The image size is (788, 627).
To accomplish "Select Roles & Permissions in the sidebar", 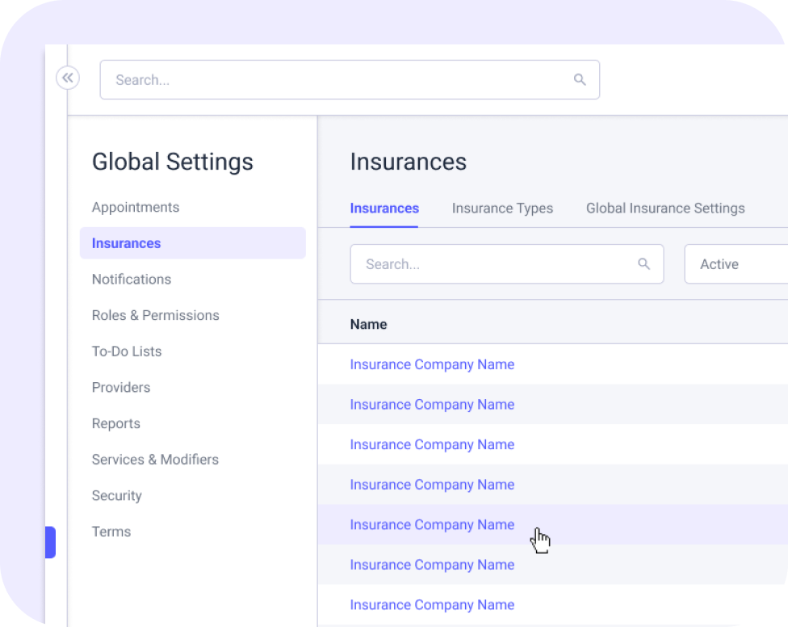I will pos(156,315).
